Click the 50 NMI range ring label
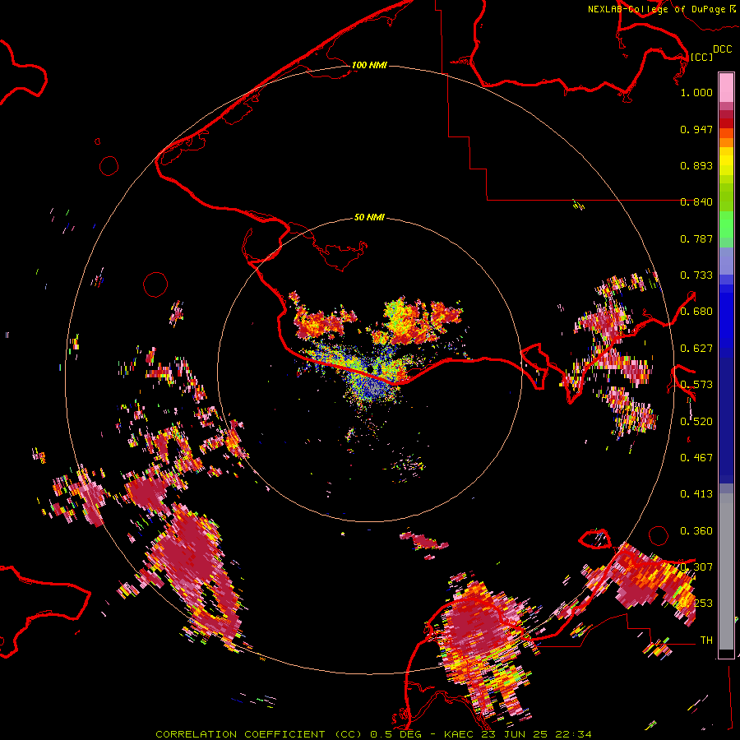Screen dimensions: 740x740 369,217
